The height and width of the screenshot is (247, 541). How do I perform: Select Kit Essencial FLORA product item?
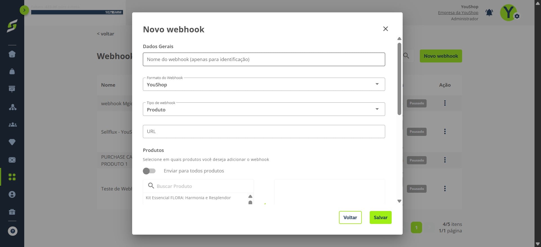[188, 198]
